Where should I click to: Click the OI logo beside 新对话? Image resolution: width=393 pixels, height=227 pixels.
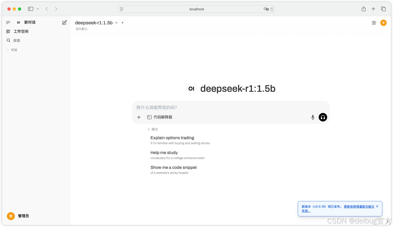point(19,22)
